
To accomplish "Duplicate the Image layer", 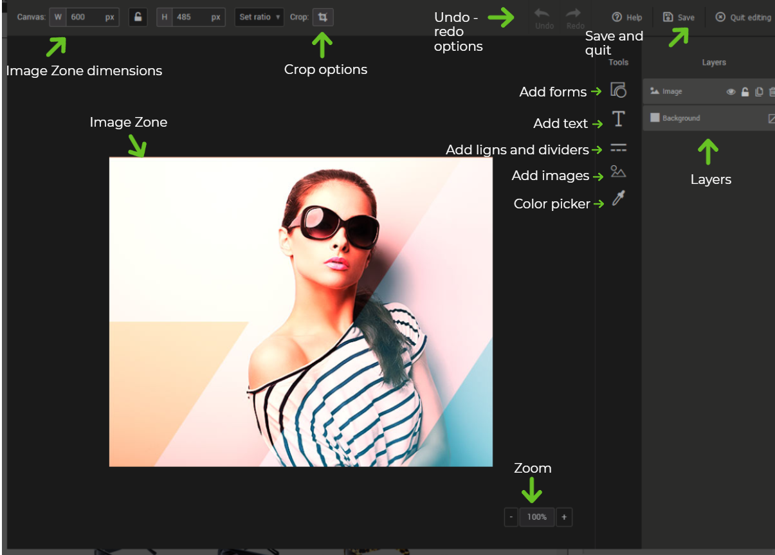I will click(x=759, y=92).
